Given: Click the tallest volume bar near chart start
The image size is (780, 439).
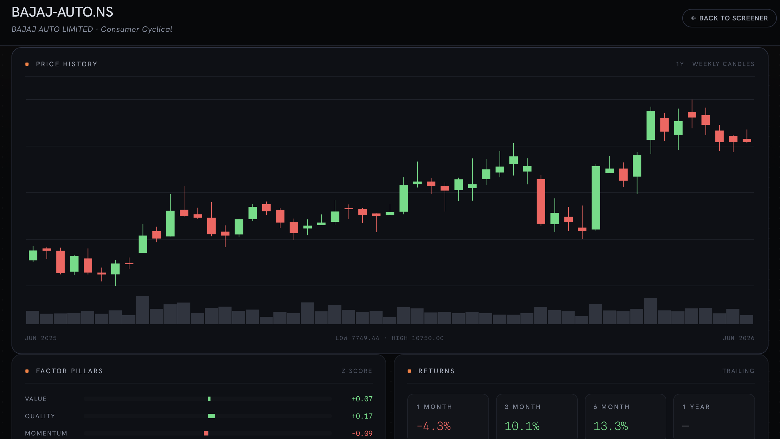Looking at the screenshot, I should click(x=142, y=310).
